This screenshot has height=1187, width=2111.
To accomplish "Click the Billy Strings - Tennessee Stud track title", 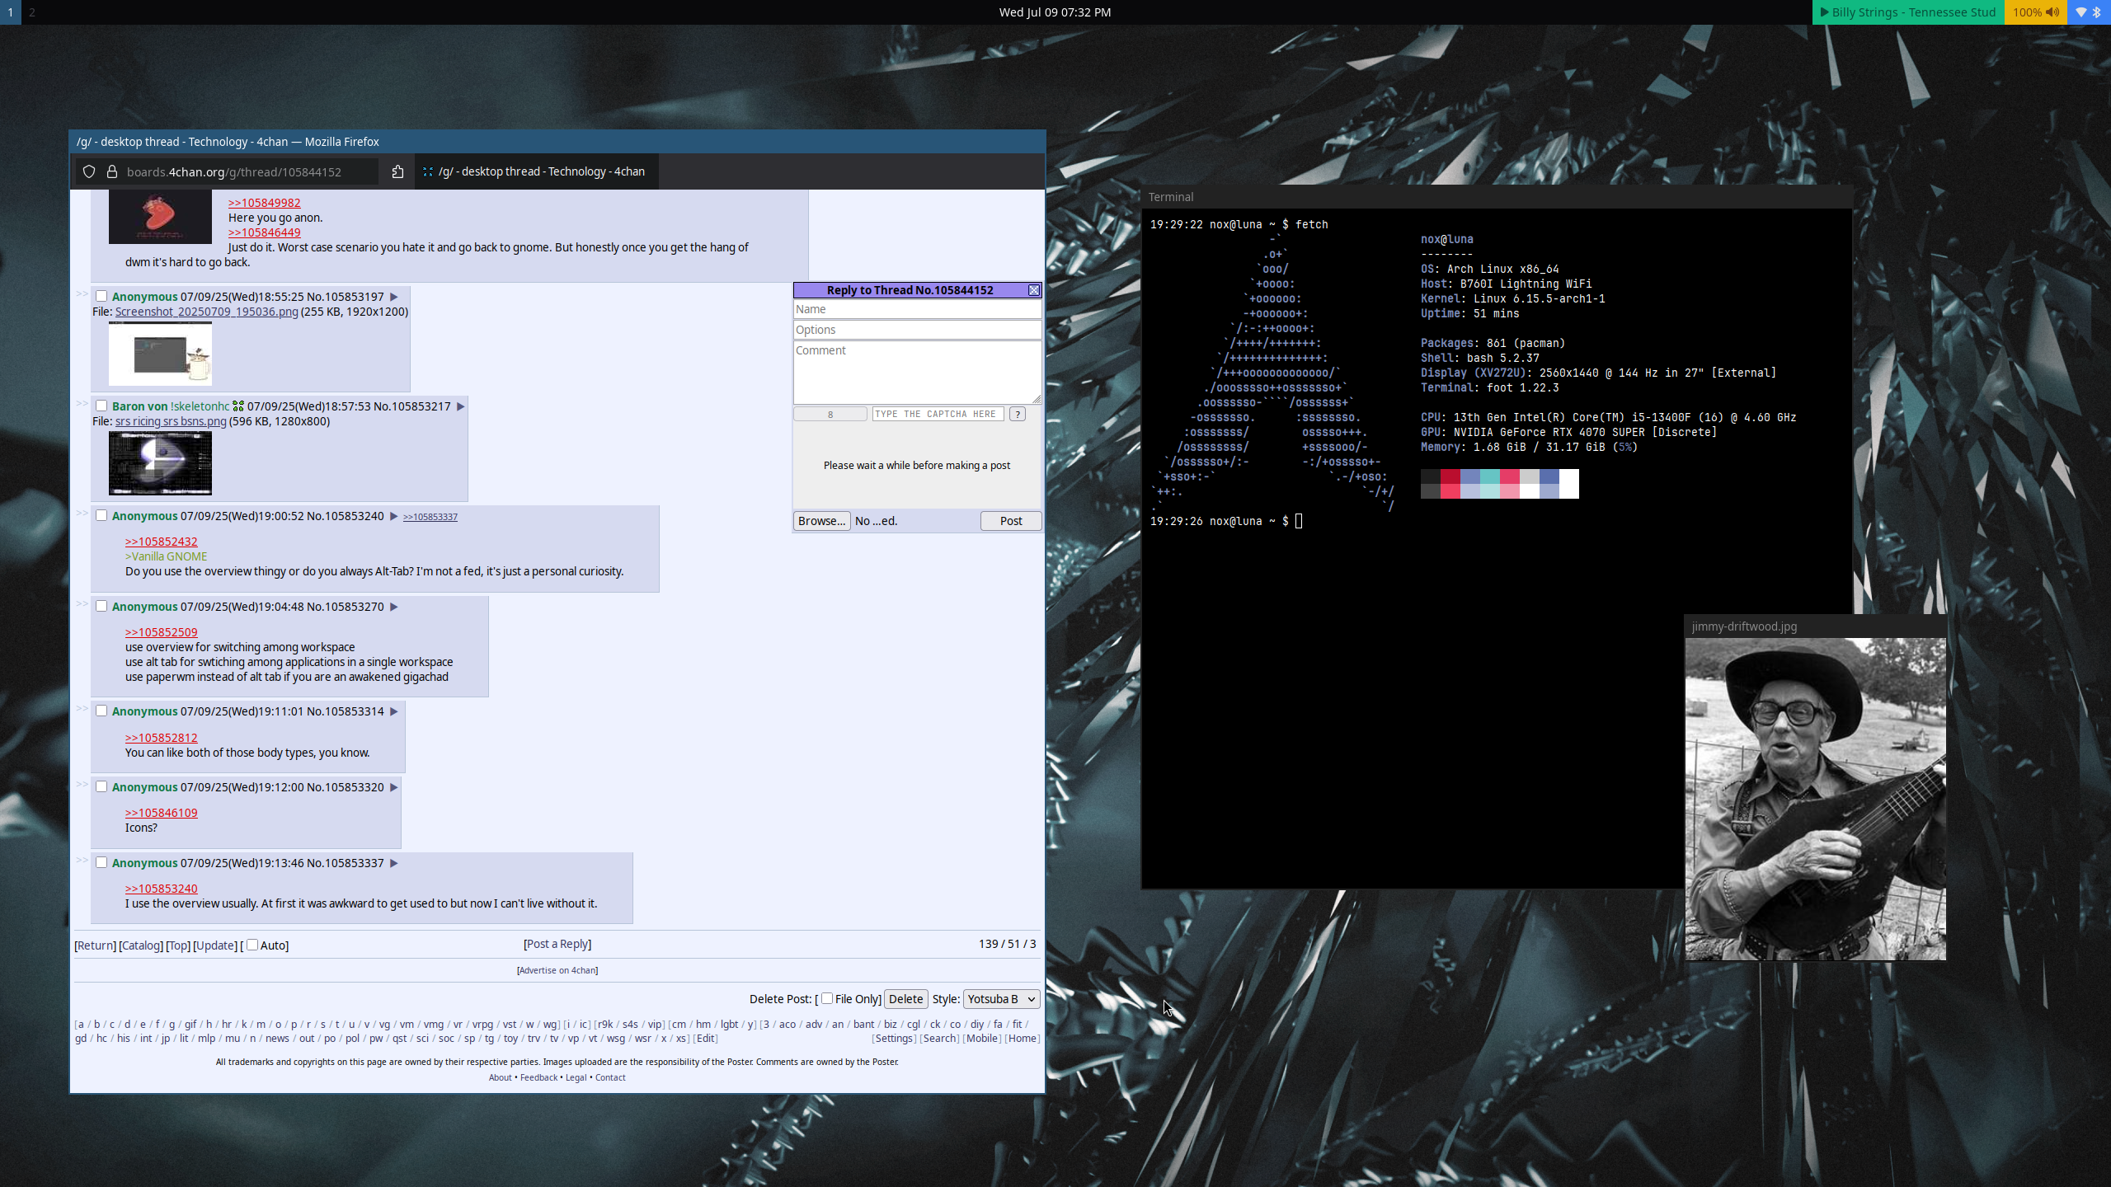I will pyautogui.click(x=1913, y=12).
